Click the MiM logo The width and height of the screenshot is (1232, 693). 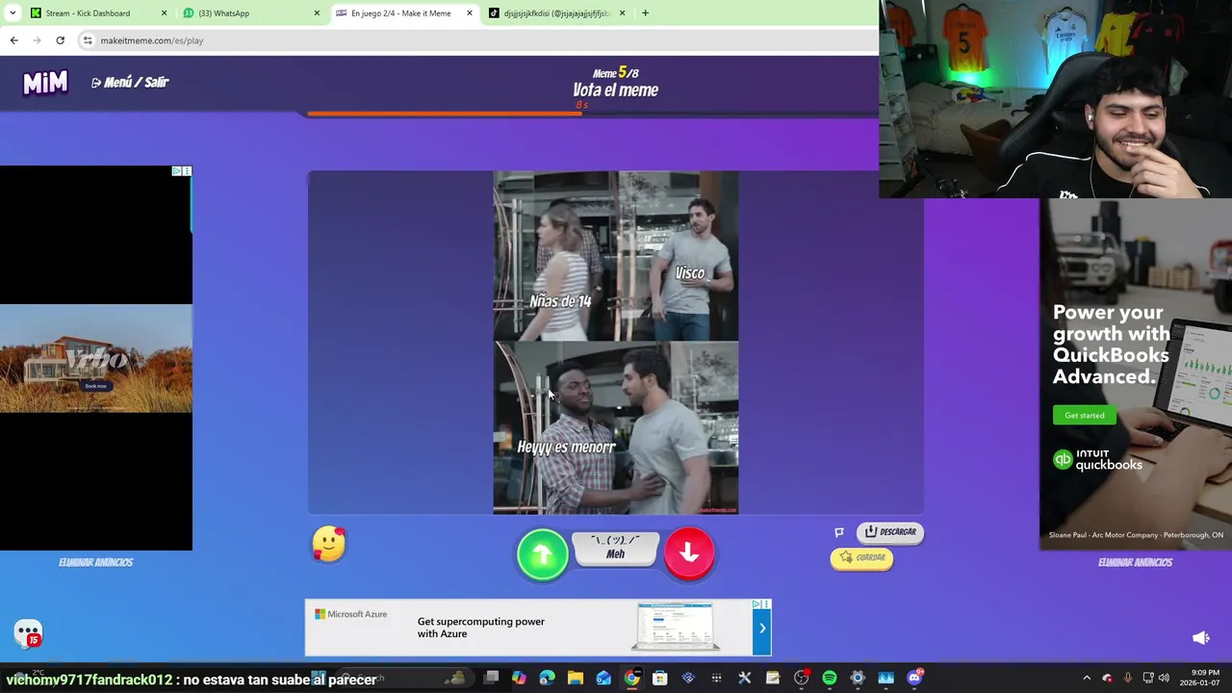point(45,84)
